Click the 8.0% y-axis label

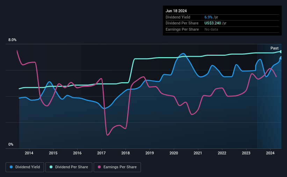(x=12, y=40)
